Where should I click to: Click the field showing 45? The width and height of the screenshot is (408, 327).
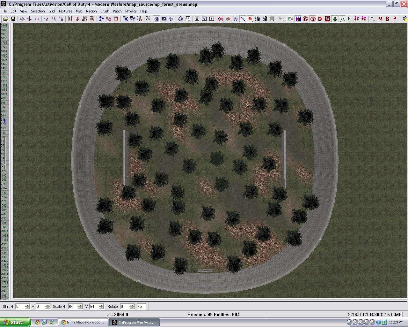(141, 307)
